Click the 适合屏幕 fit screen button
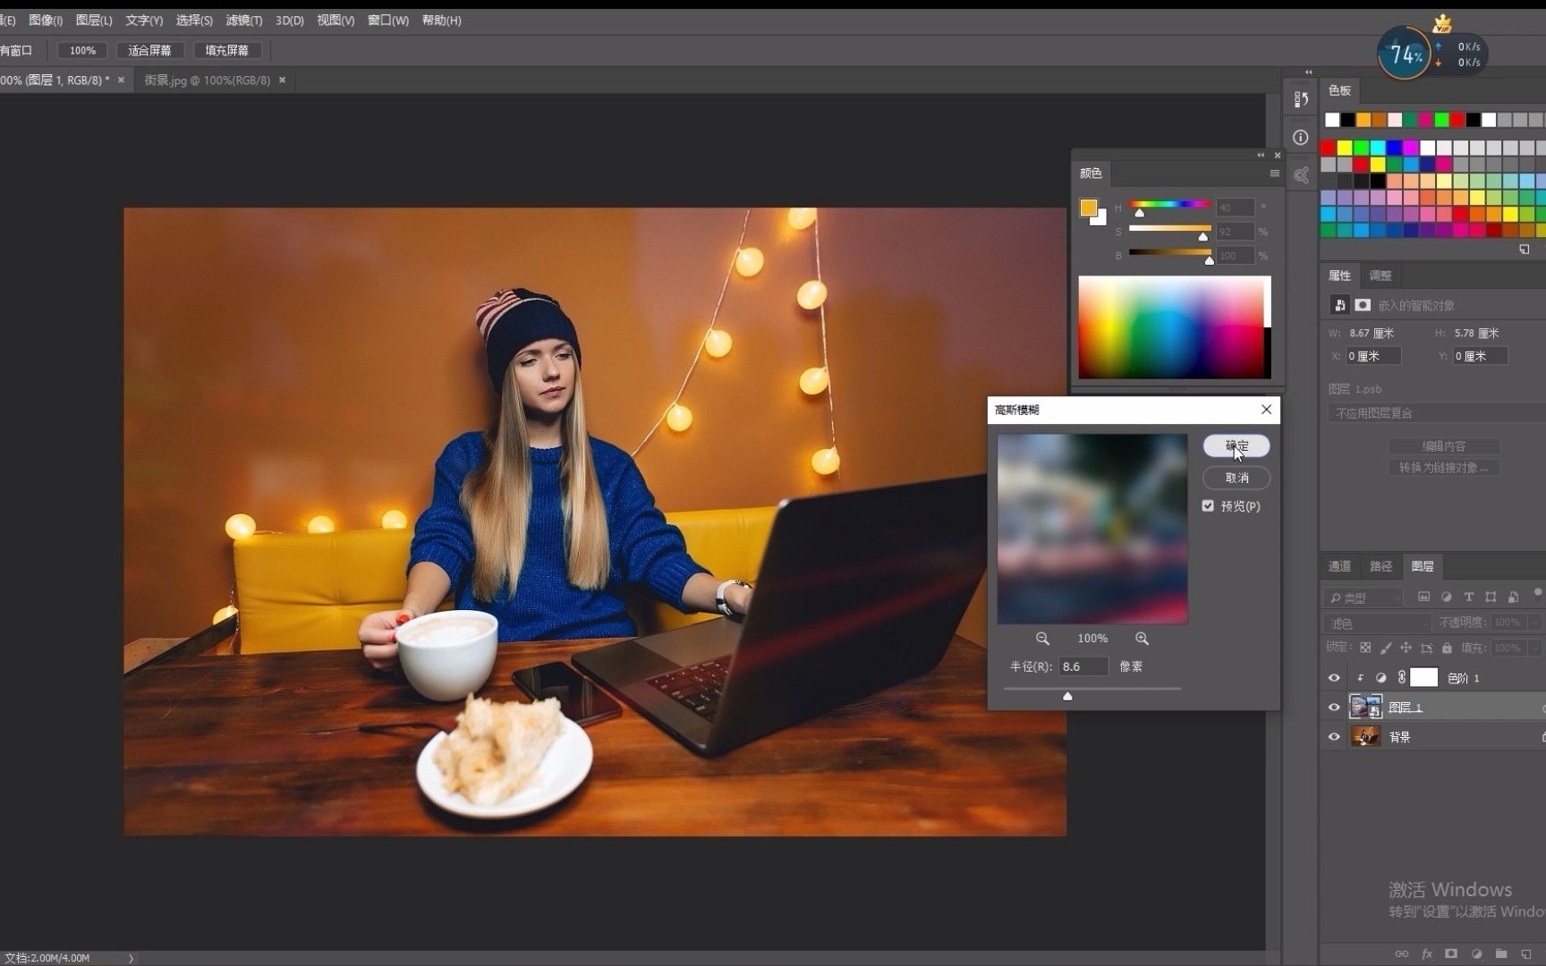This screenshot has height=966, width=1546. tap(149, 51)
